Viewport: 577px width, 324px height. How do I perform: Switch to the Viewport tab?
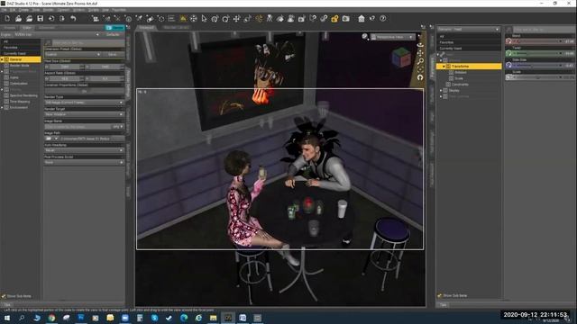point(146,28)
